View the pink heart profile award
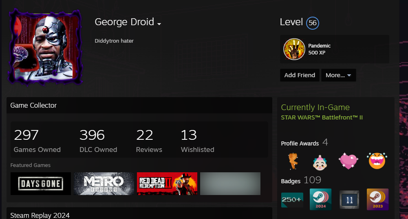The width and height of the screenshot is (408, 219). 348,161
